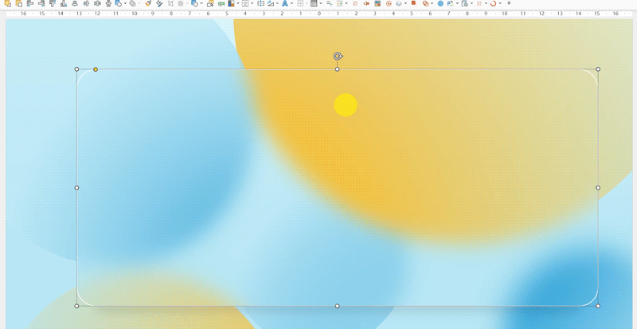The height and width of the screenshot is (329, 637).
Task: Open dropdown arrow next to WordArt A
Action: coord(291,3)
